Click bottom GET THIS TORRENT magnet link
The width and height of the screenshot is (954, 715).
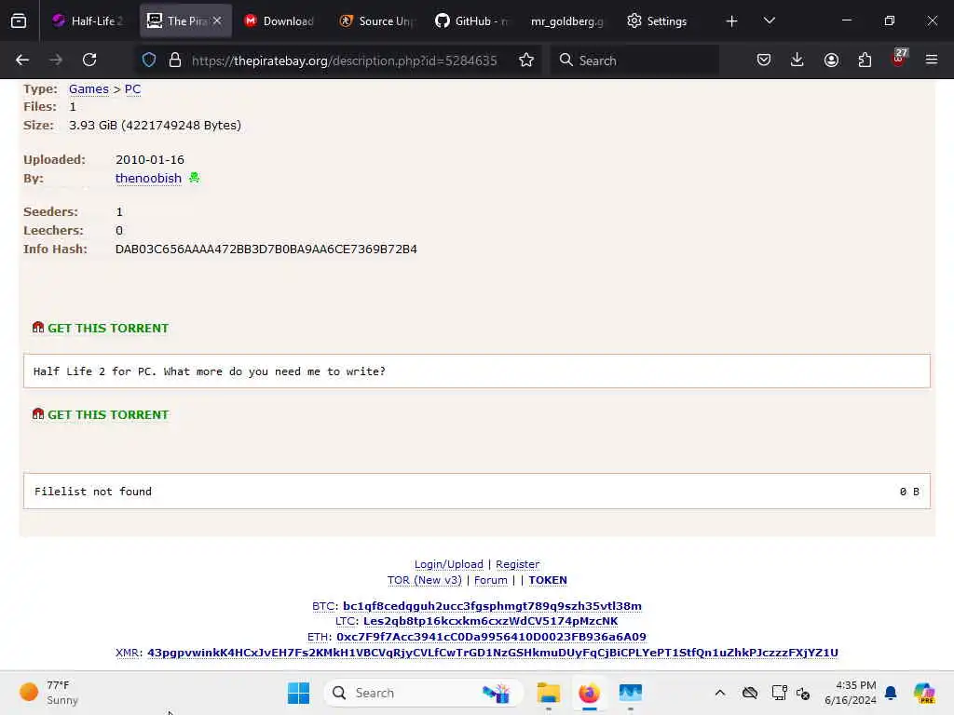point(101,414)
